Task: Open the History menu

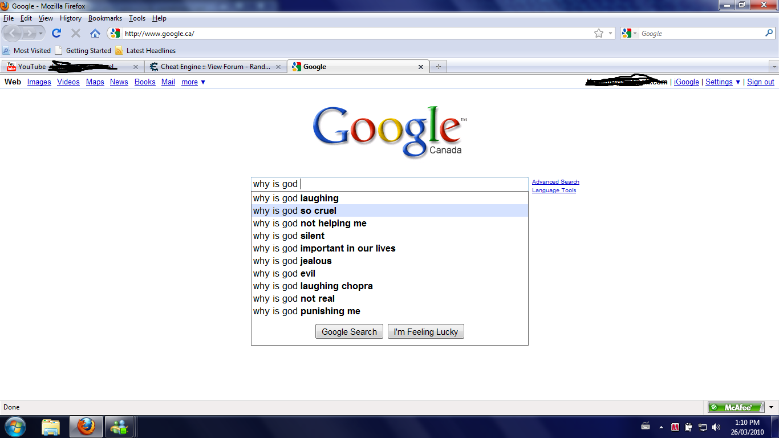Action: tap(71, 18)
